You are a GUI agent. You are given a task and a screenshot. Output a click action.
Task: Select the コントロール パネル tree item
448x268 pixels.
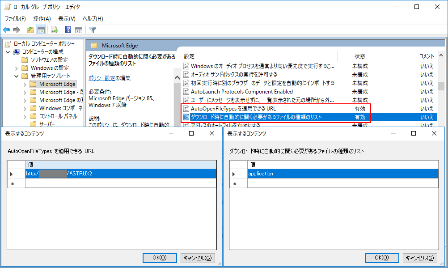58,116
